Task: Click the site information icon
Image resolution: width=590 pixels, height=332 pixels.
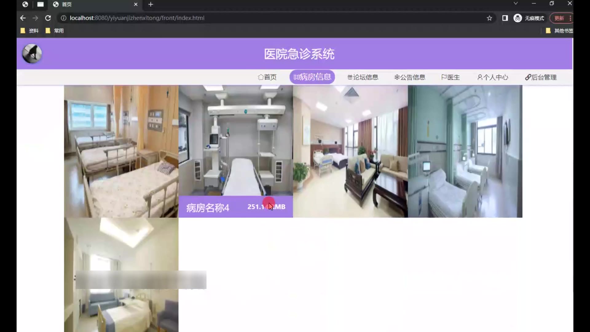Action: (63, 18)
